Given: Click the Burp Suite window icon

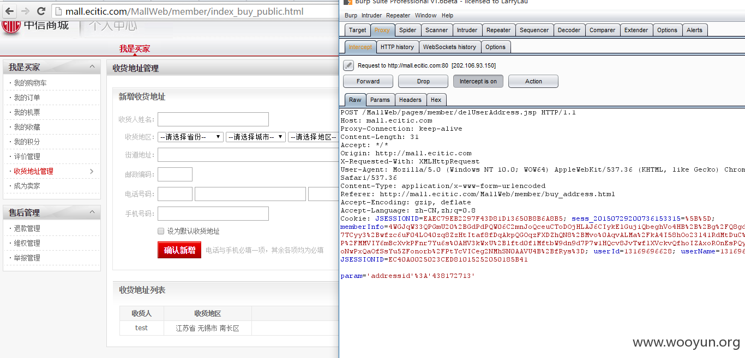Looking at the screenshot, I should pos(347,2).
